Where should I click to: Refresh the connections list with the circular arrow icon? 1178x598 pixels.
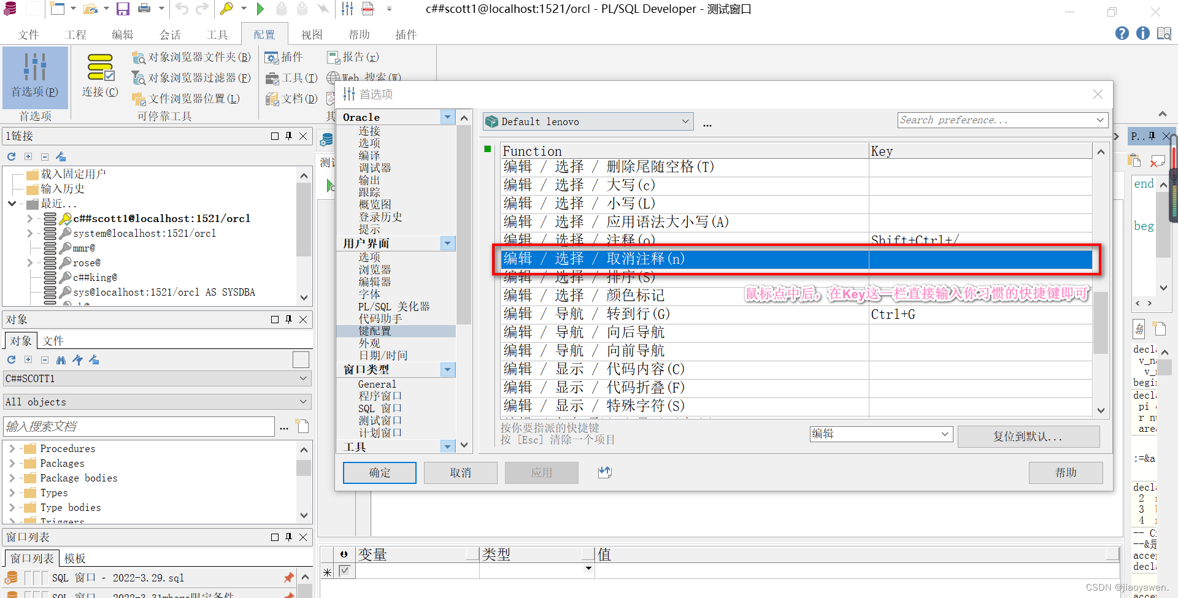(10, 156)
